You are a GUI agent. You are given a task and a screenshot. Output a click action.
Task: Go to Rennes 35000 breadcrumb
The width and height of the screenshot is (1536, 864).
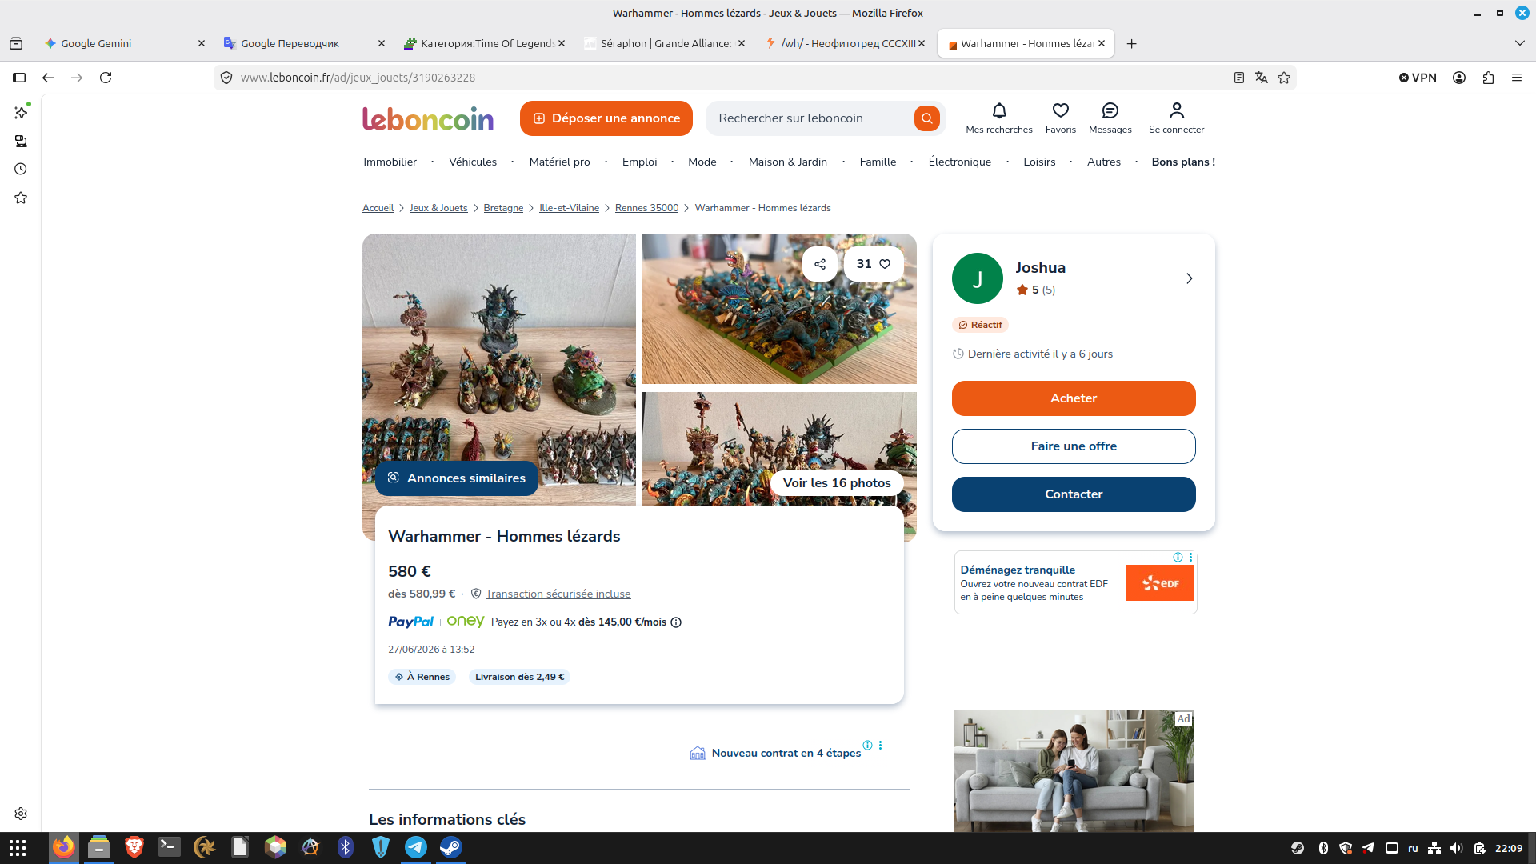click(646, 208)
